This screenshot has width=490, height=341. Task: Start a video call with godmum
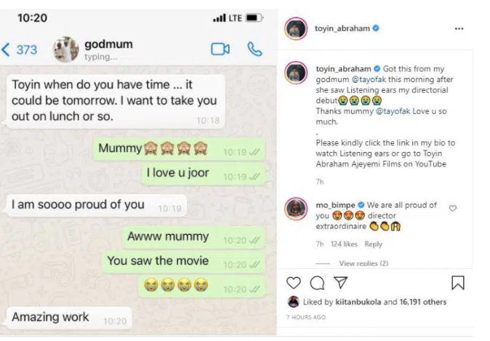click(x=220, y=49)
